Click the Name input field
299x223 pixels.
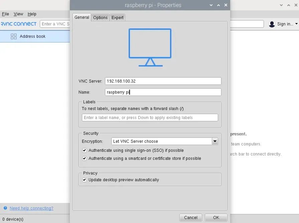[163, 92]
